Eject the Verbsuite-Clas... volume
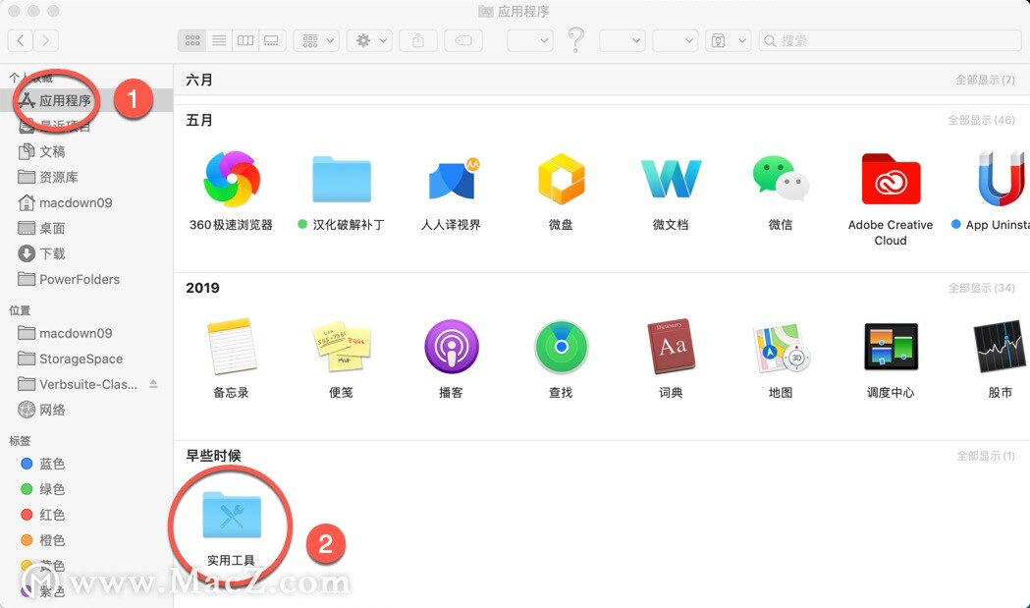1030x608 pixels. (153, 384)
